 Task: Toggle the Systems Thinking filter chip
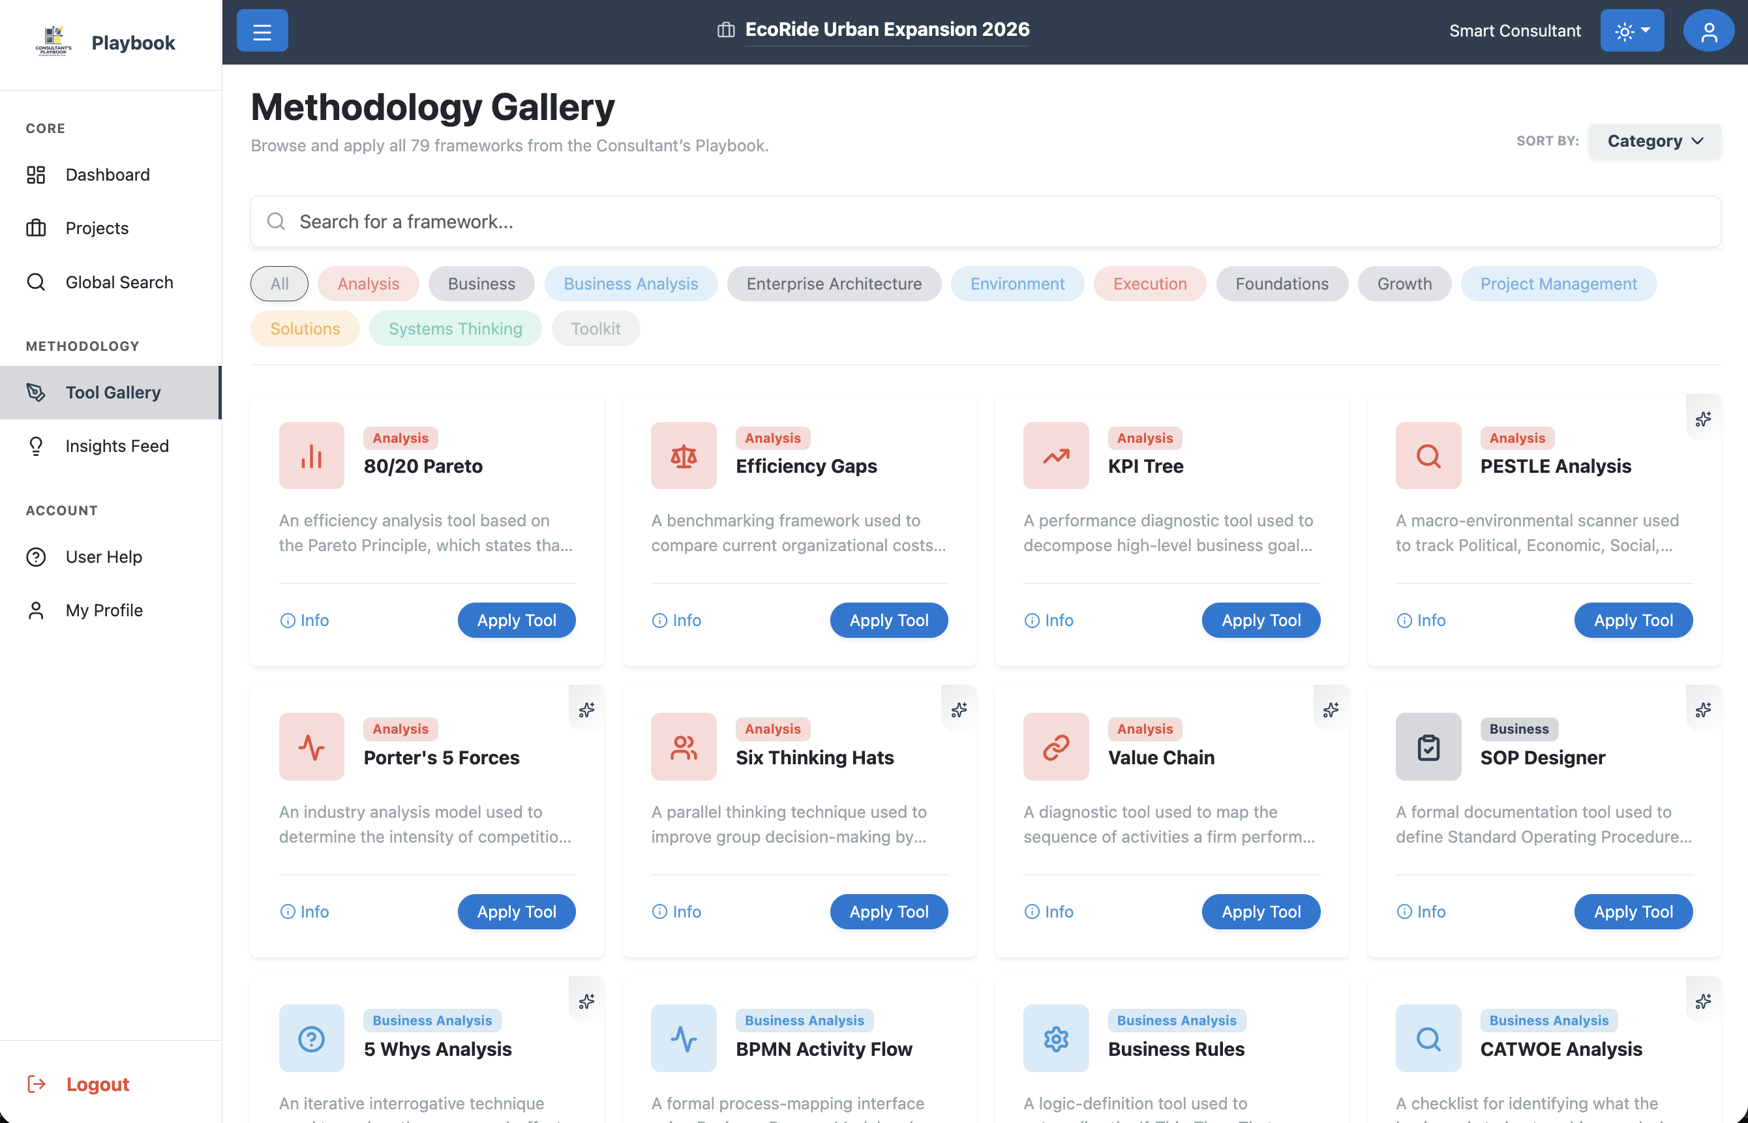click(x=455, y=328)
